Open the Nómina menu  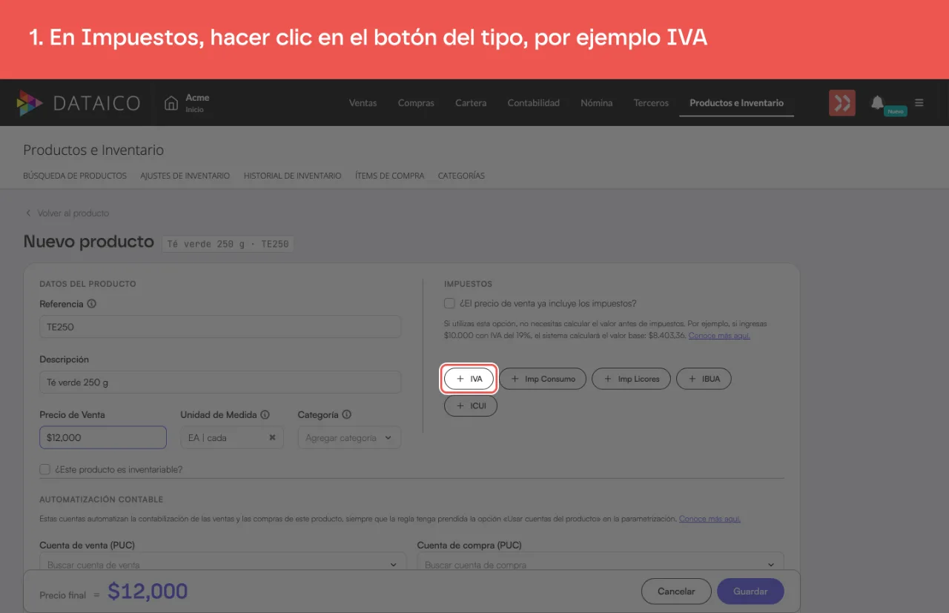coord(597,103)
